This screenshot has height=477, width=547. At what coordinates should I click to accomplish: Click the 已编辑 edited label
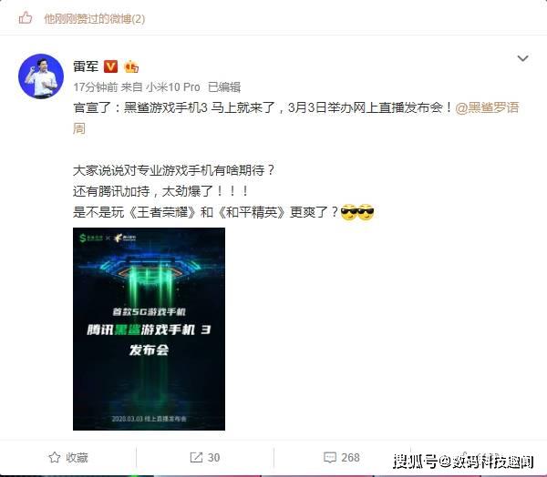(224, 86)
